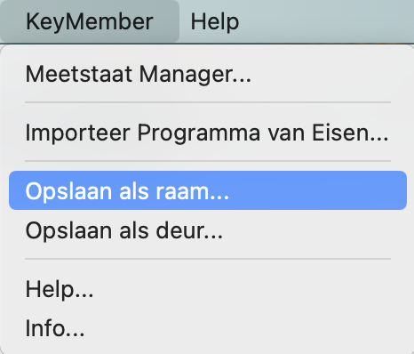Select Opslaan als deur

coord(208,230)
